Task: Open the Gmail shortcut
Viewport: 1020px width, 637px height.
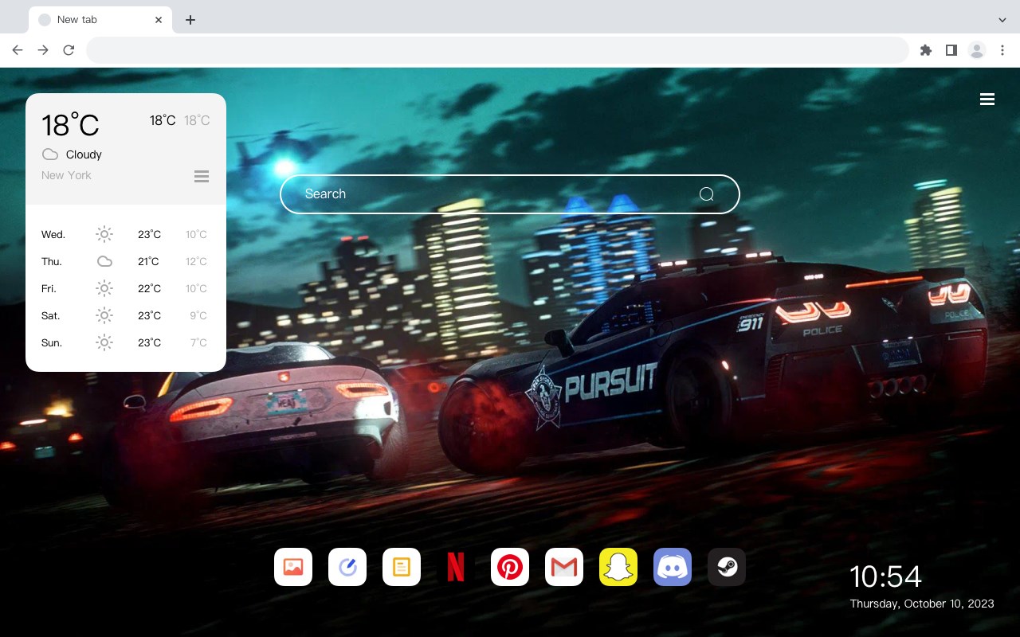Action: point(564,567)
